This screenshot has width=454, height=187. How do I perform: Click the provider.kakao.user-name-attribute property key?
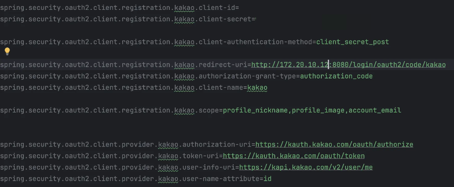point(130,179)
